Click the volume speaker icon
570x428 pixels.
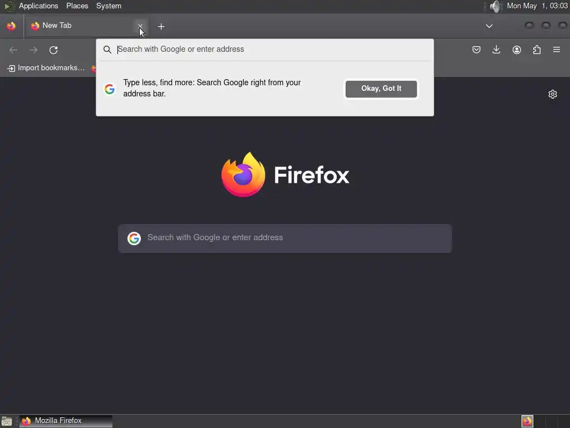495,6
